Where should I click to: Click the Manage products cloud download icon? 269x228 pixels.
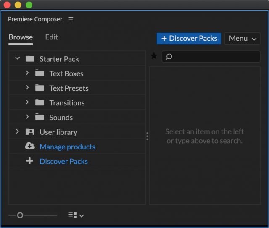(29, 146)
